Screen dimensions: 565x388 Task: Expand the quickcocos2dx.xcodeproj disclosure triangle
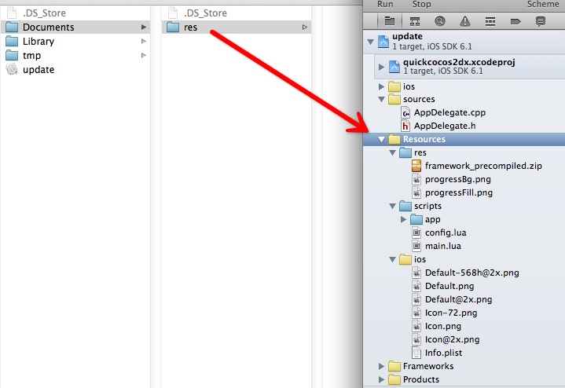click(382, 67)
